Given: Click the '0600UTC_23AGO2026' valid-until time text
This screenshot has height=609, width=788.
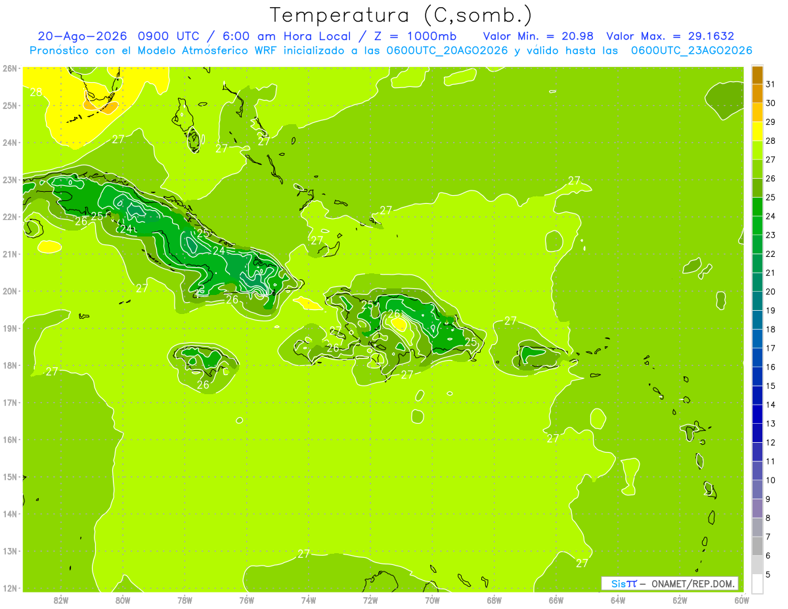Looking at the screenshot, I should 691,51.
